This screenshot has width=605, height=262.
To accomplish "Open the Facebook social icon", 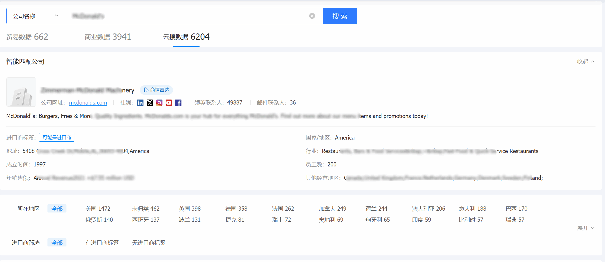I will 178,103.
